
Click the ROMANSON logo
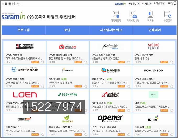click(x=154, y=70)
